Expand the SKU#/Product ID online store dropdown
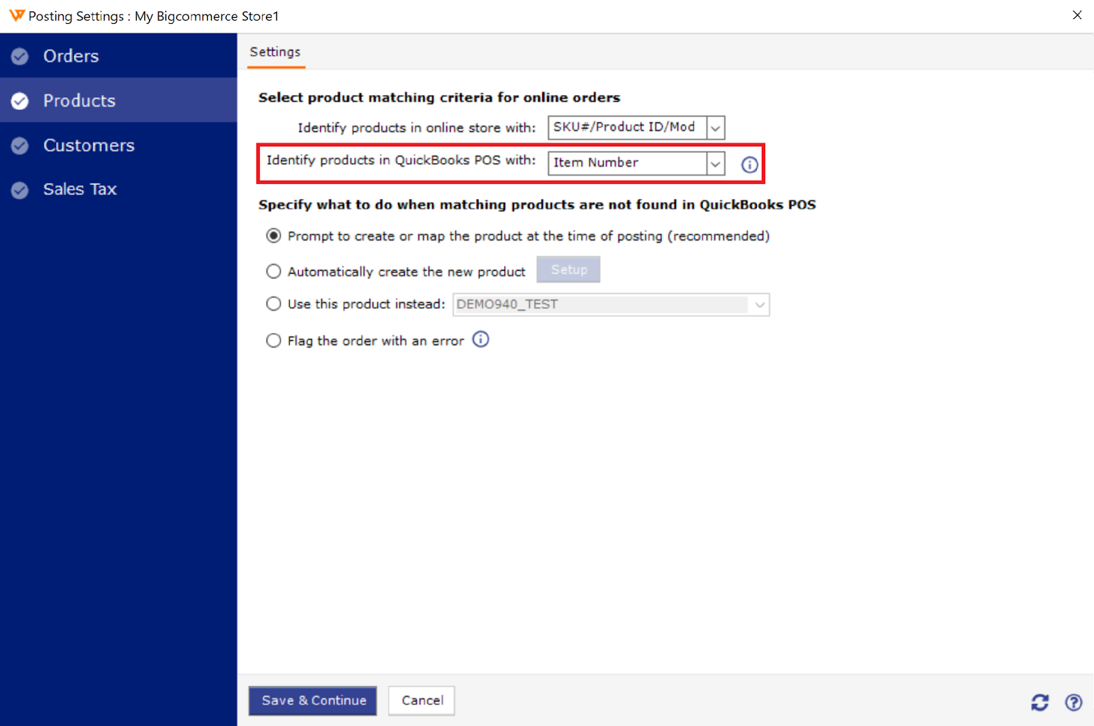1094x726 pixels. (715, 128)
